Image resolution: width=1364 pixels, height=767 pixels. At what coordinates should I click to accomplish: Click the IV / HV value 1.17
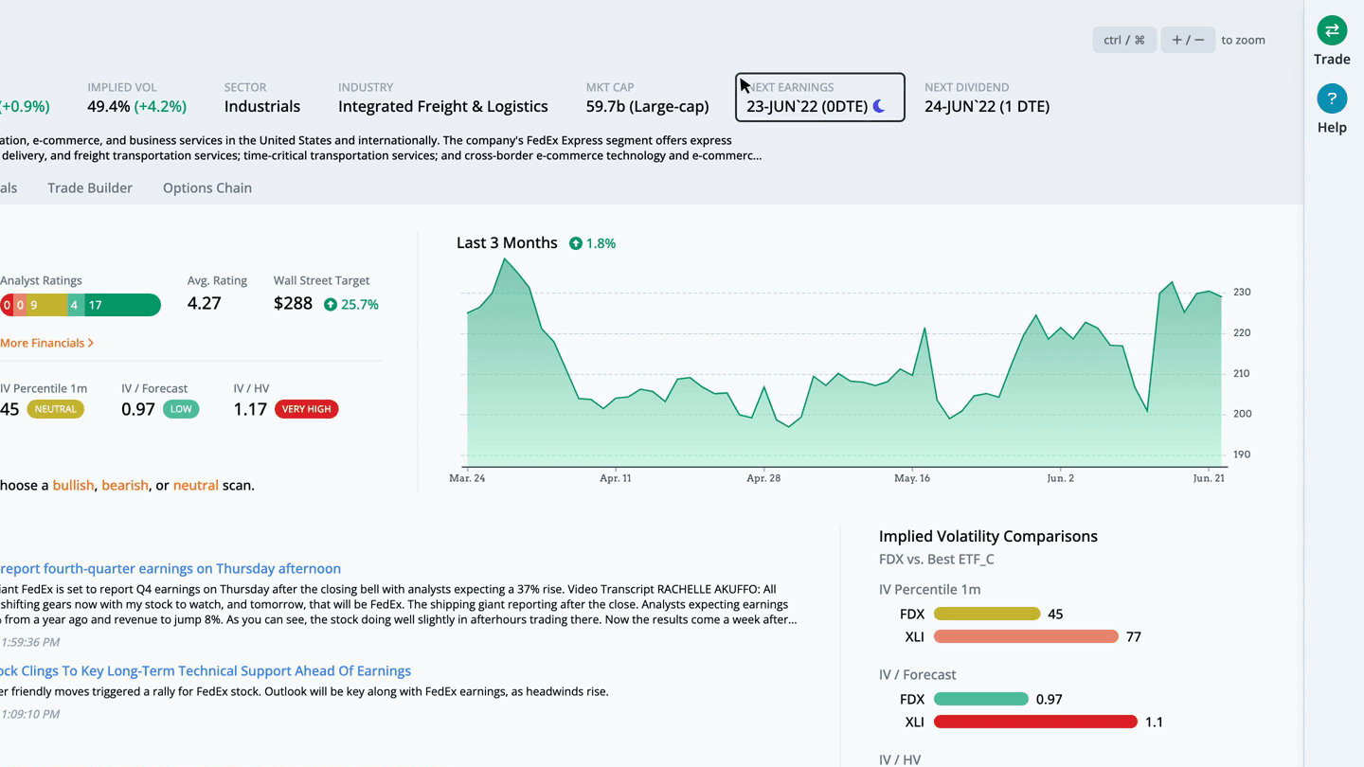(x=250, y=409)
